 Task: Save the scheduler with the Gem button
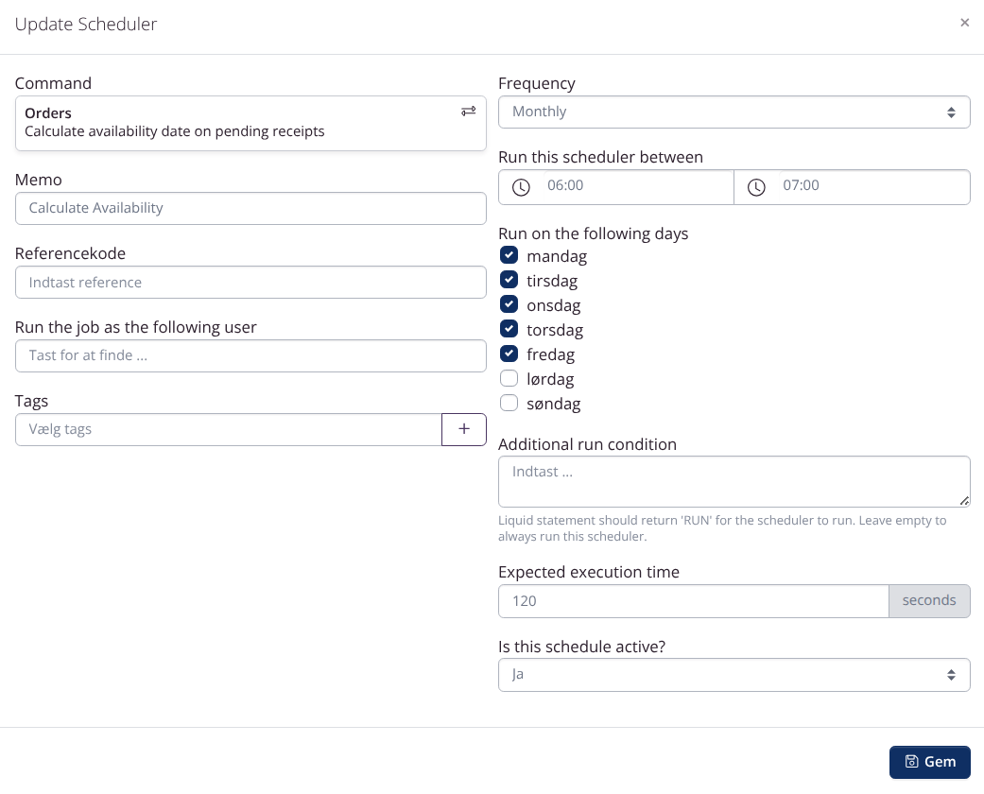tap(929, 761)
